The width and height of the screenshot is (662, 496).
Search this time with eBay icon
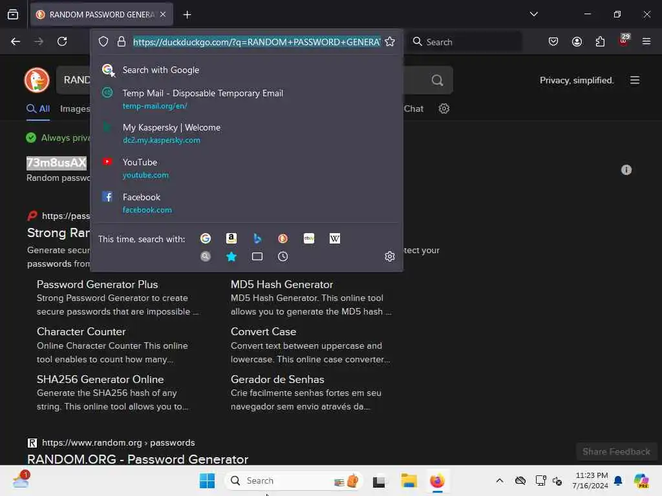point(309,239)
